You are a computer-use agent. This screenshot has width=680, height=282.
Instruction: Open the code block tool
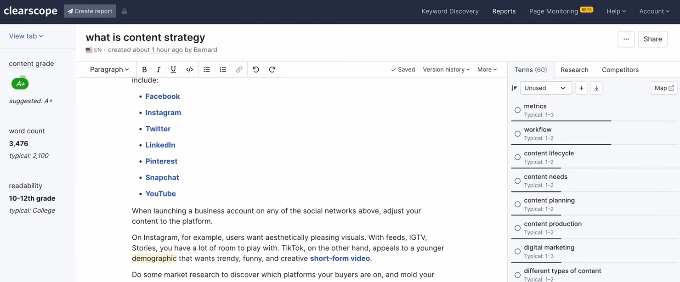coord(189,69)
